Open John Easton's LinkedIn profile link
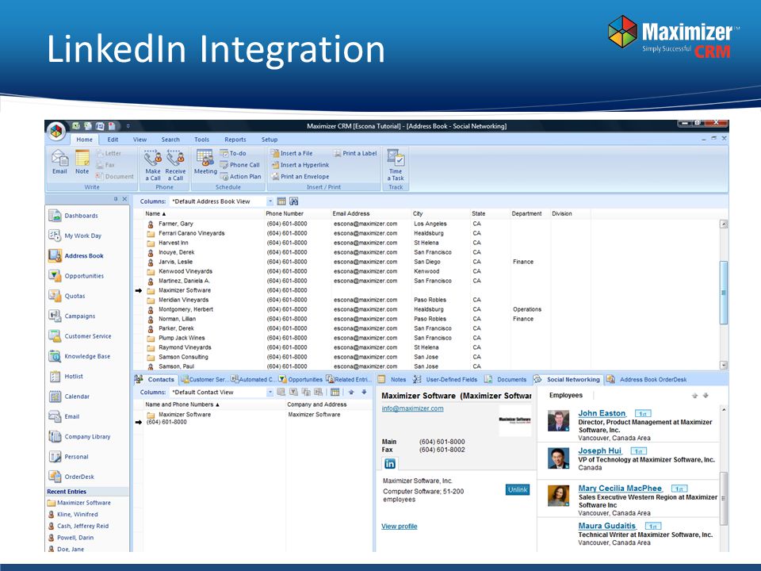 coord(602,413)
